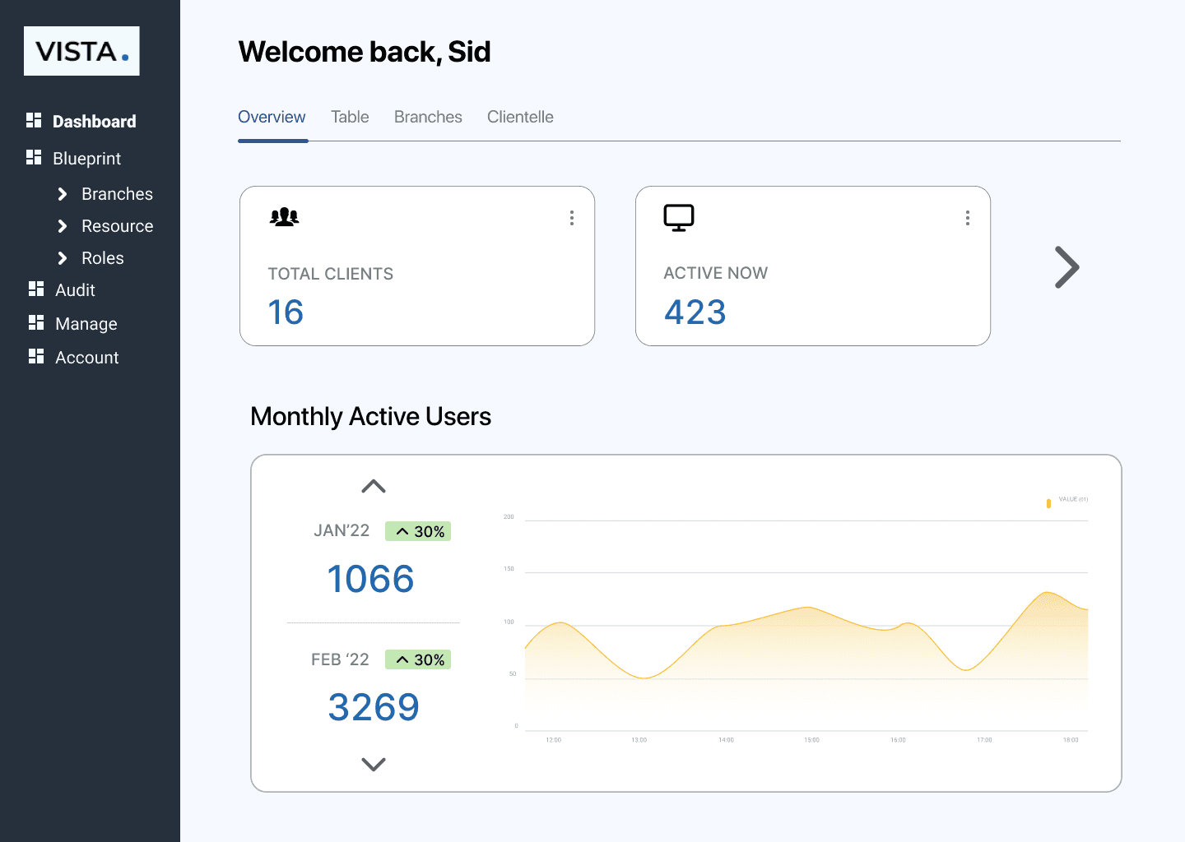Screen dimensions: 1185x842
Task: Open the Roles sidebar sub-item
Action: pos(103,258)
